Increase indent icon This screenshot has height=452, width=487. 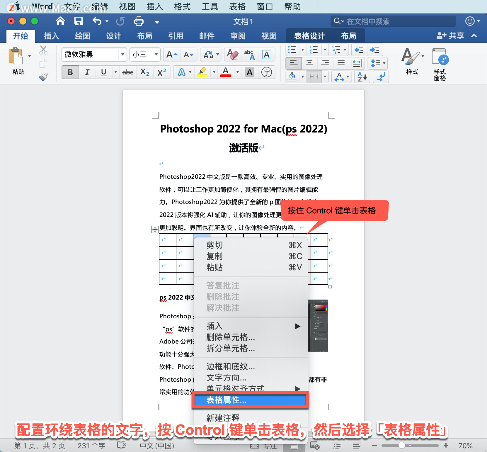[x=375, y=50]
